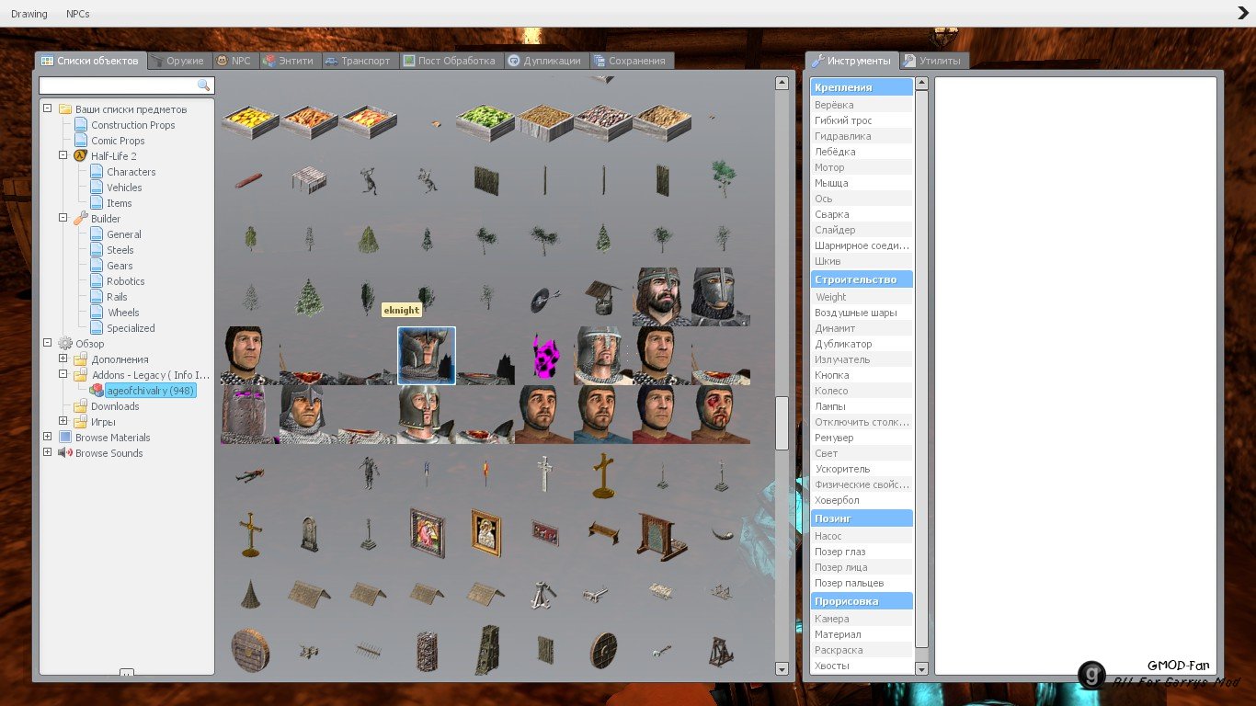The width and height of the screenshot is (1256, 706).
Task: Switch to the NPC tab
Action: [234, 61]
